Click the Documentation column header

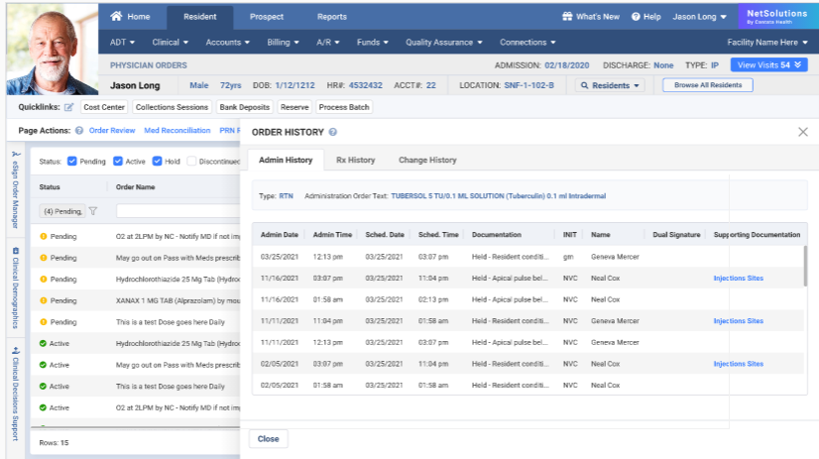pos(496,235)
